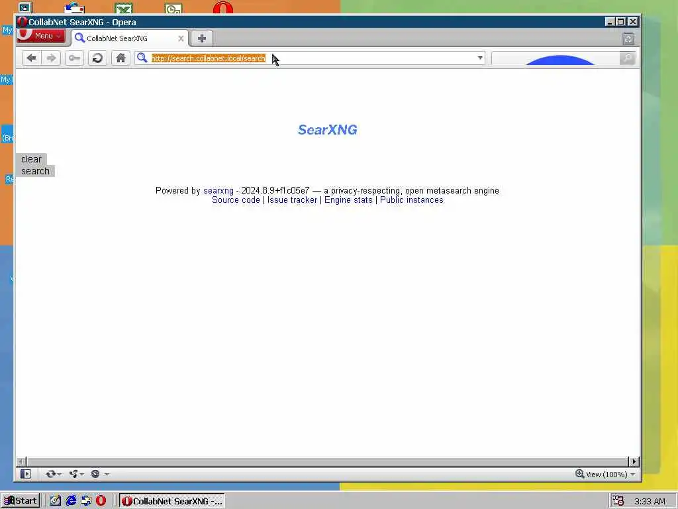The image size is (678, 509).
Task: Click the 3:33 AM clock in the tray
Action: point(650,501)
